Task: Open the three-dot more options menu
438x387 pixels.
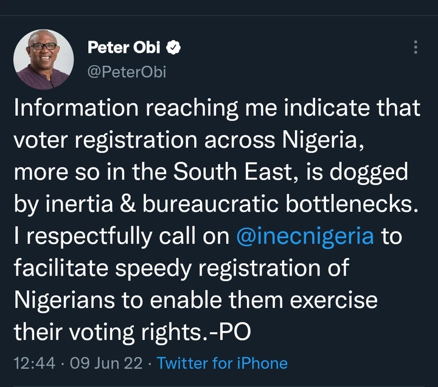Action: pos(415,48)
